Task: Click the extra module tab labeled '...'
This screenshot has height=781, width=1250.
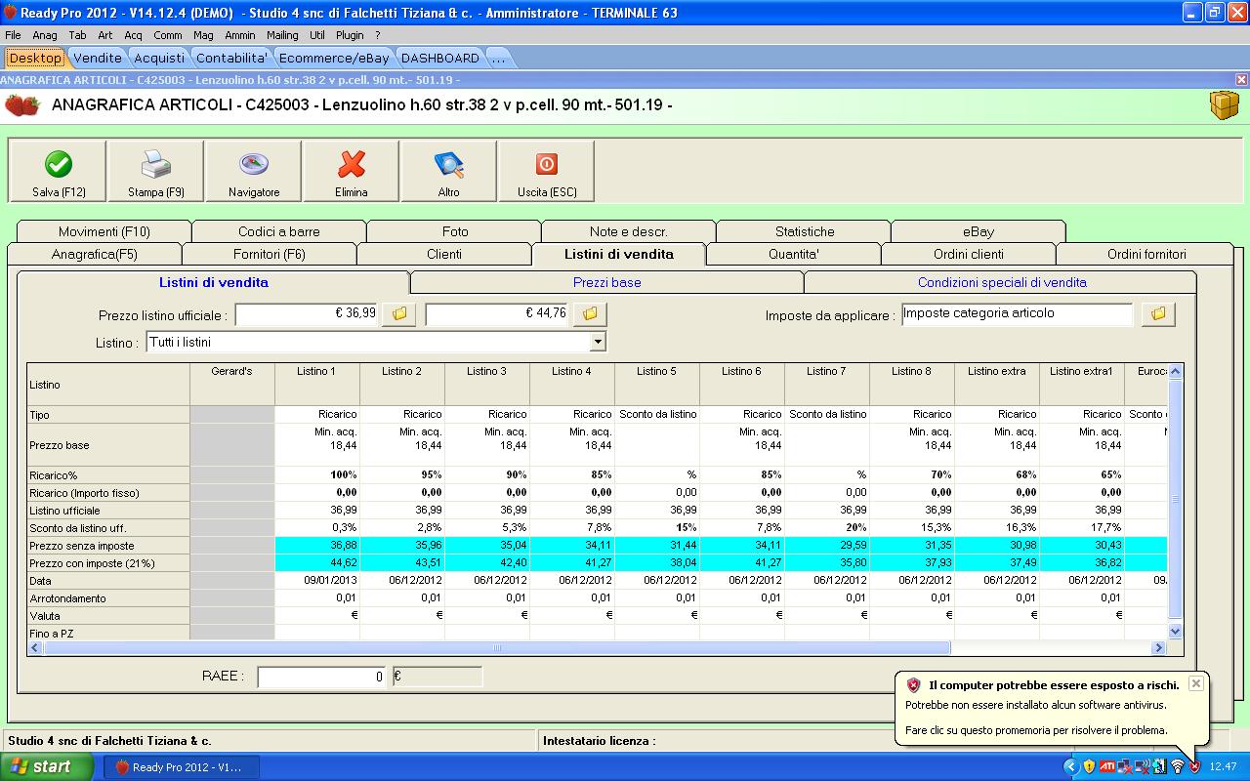Action: point(498,58)
